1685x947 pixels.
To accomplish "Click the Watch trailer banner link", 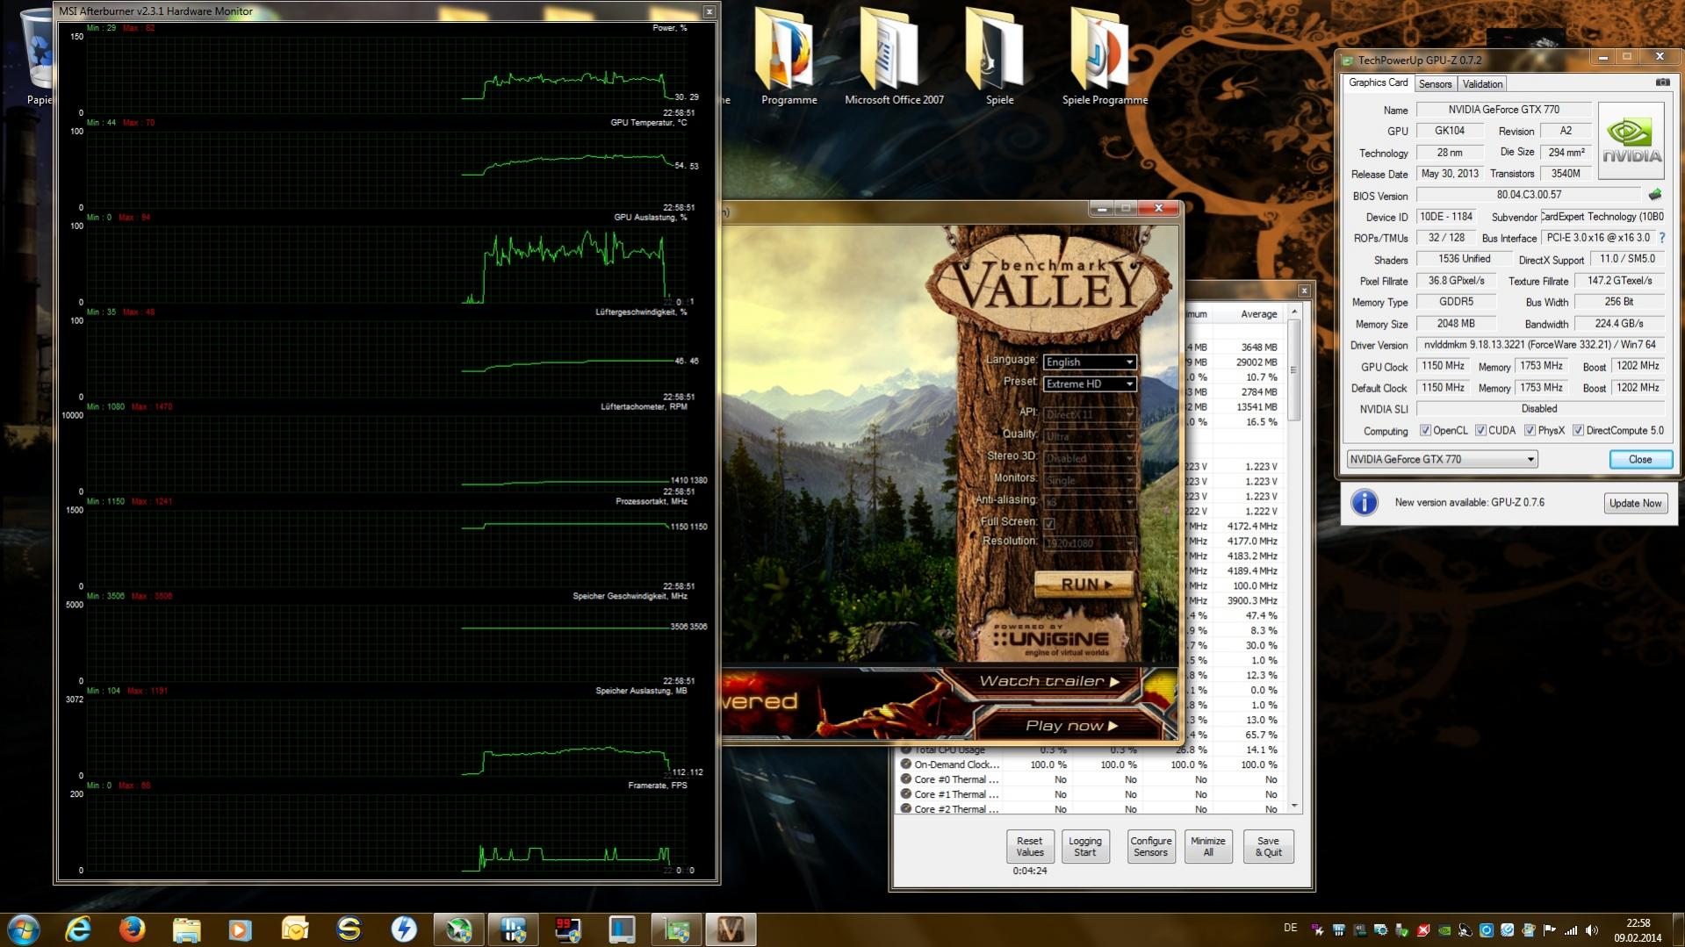I will coord(1049,681).
